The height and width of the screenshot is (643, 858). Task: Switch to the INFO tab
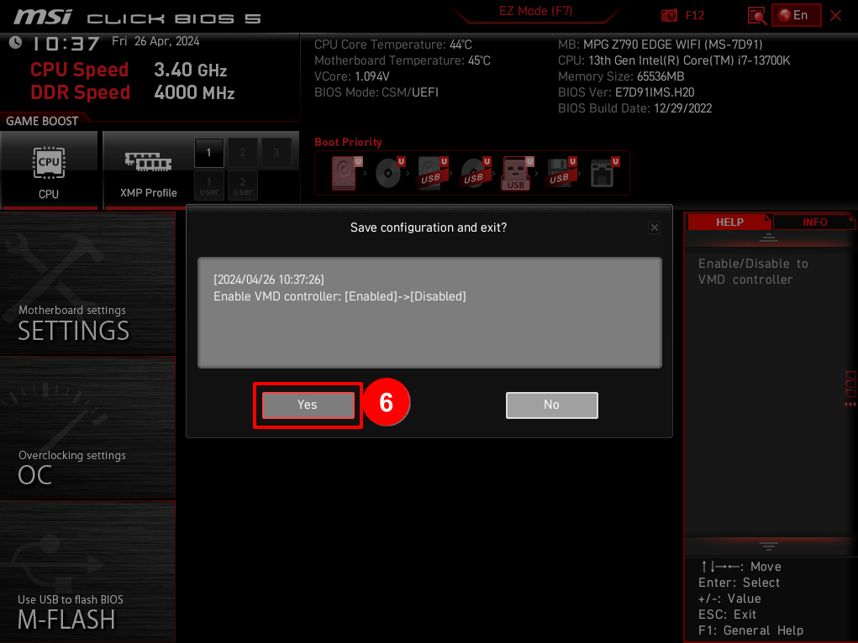click(813, 222)
